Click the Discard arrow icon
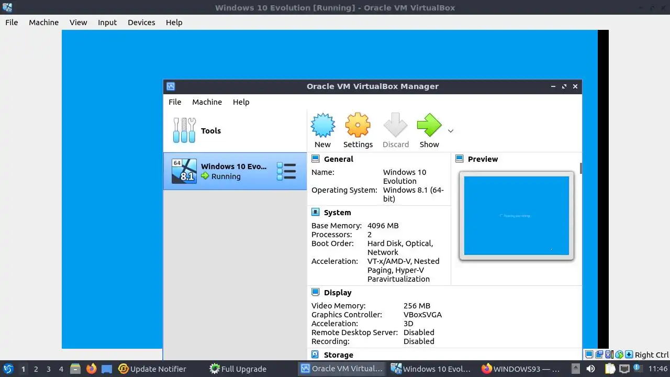 395,126
